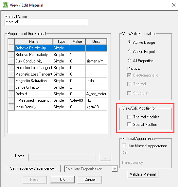Select the Dielectric Loss Tangent row name
The image size is (179, 188).
click(34, 68)
